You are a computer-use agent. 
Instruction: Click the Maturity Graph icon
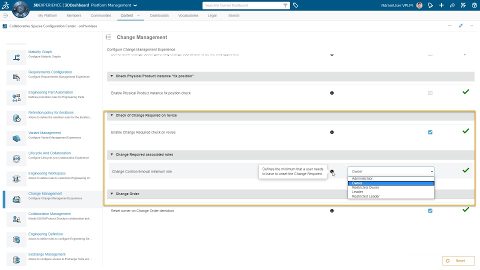pyautogui.click(x=16, y=57)
